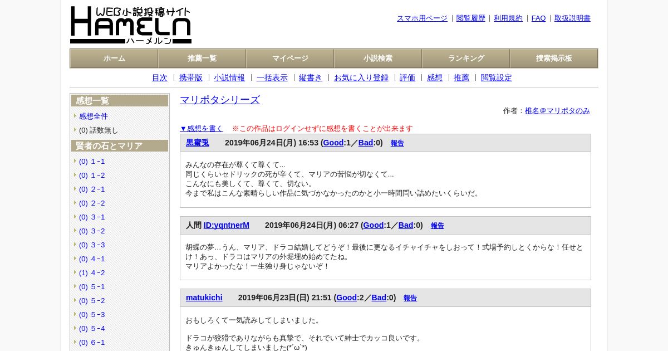Click the Hameln site logo
668x351 pixels.
pyautogui.click(x=131, y=25)
